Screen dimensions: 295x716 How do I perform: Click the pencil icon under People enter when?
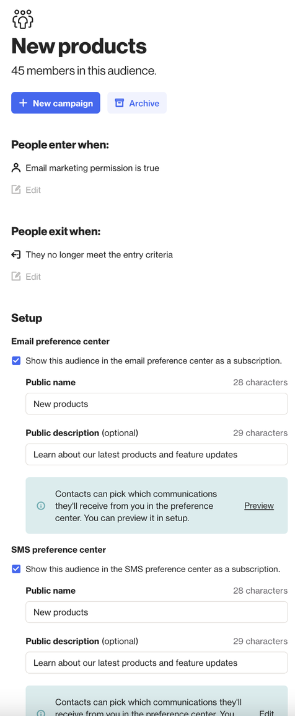tap(16, 190)
